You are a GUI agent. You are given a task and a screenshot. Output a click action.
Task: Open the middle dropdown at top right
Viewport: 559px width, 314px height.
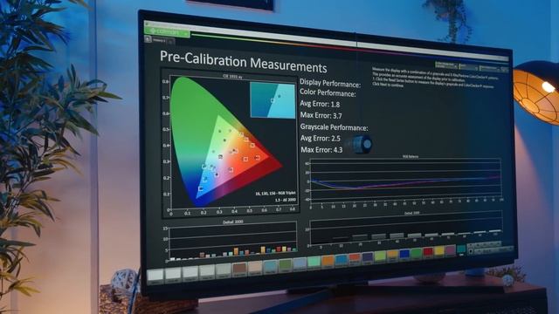(469, 67)
